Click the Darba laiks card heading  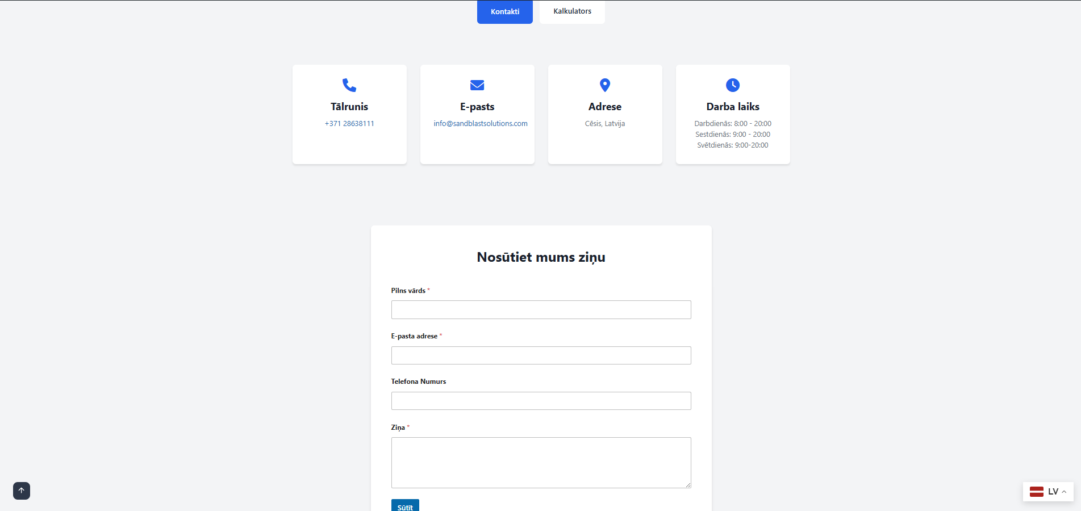[x=733, y=107]
